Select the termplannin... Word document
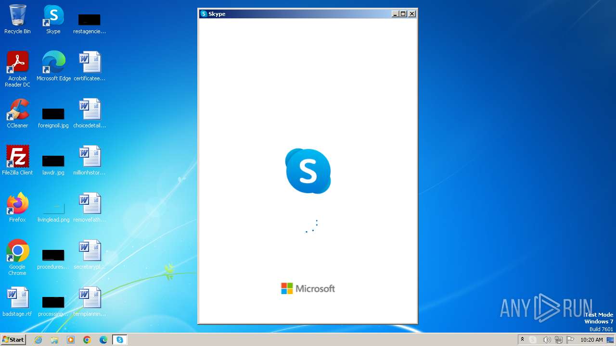This screenshot has width=616, height=346. [90, 301]
